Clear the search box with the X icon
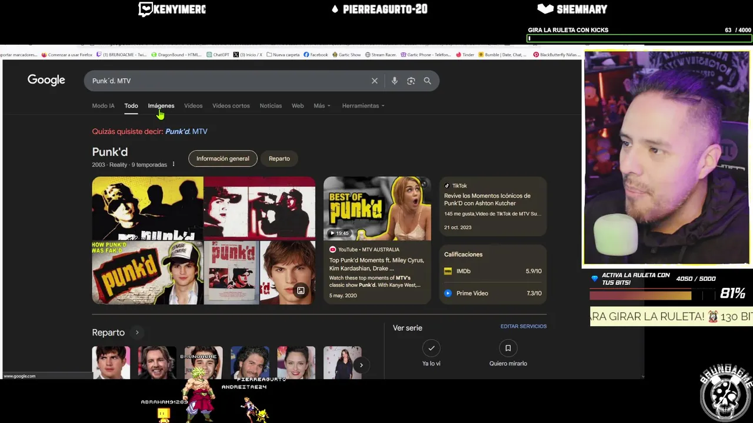 pos(374,81)
